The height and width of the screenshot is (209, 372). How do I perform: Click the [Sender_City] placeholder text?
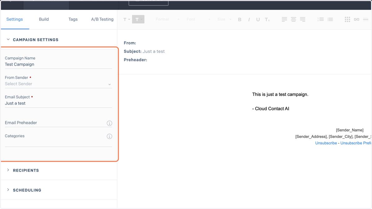coord(341,137)
